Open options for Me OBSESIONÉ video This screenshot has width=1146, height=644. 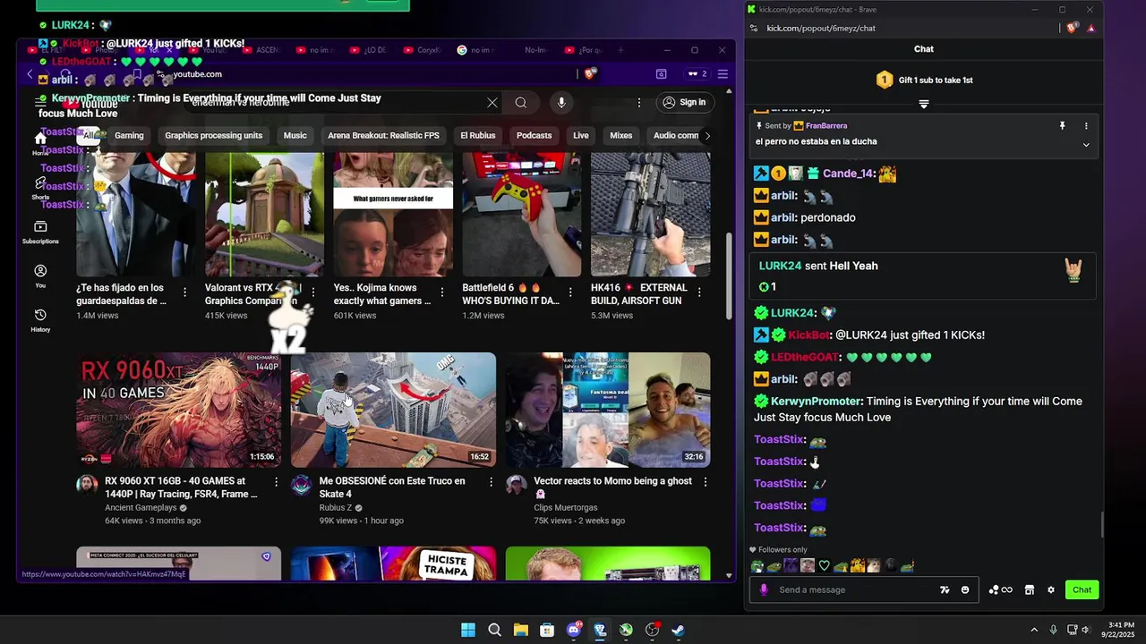(x=491, y=482)
